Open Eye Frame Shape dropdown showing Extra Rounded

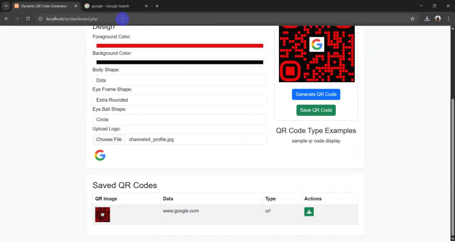tap(180, 100)
